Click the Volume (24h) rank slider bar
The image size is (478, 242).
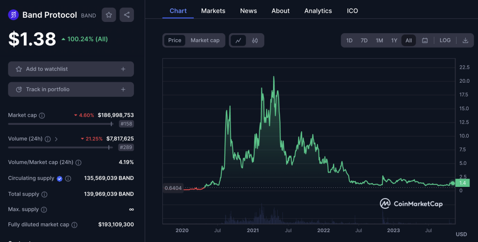click(x=61, y=148)
